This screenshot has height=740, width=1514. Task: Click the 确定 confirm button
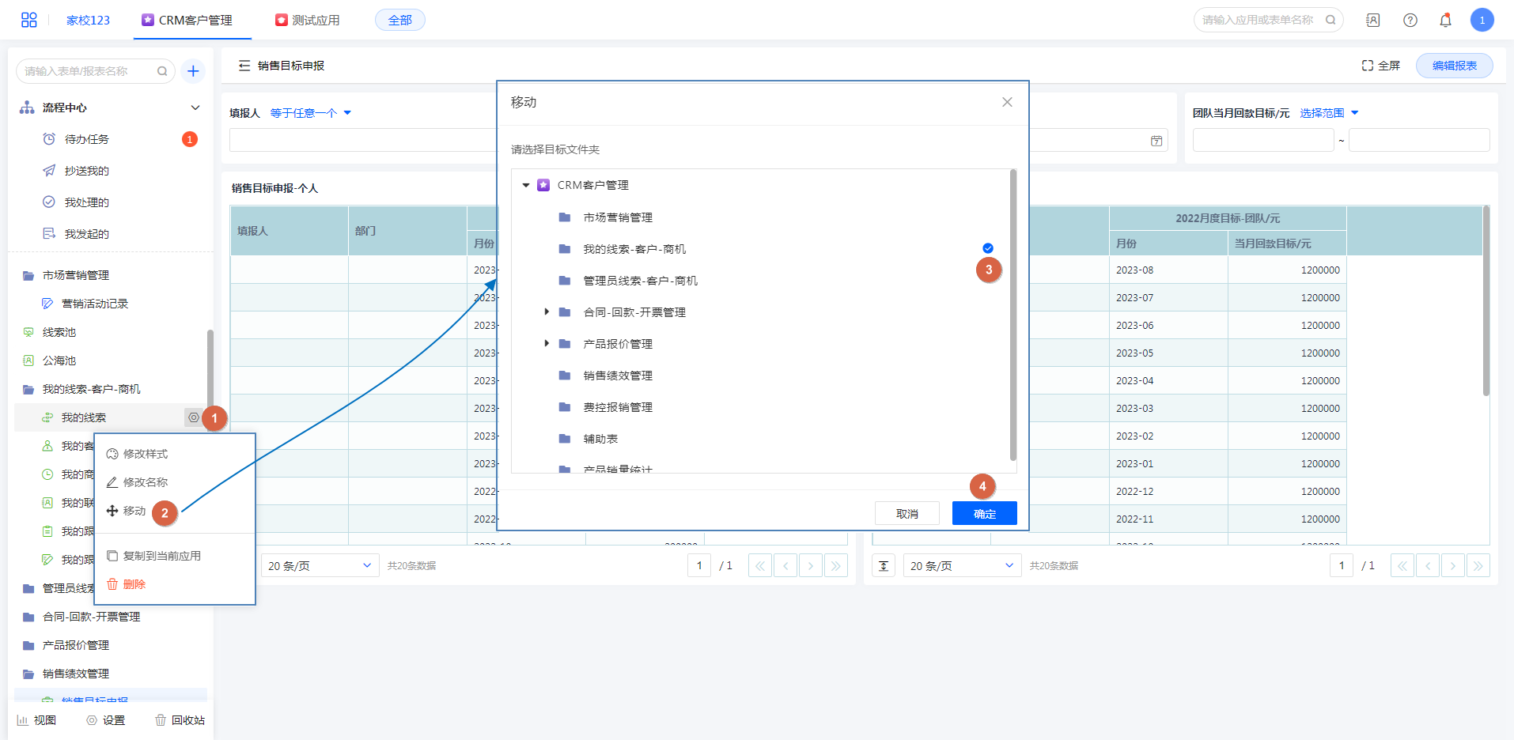point(984,514)
